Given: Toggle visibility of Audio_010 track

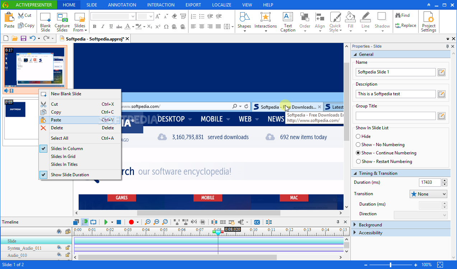Looking at the screenshot, I should tap(59, 255).
